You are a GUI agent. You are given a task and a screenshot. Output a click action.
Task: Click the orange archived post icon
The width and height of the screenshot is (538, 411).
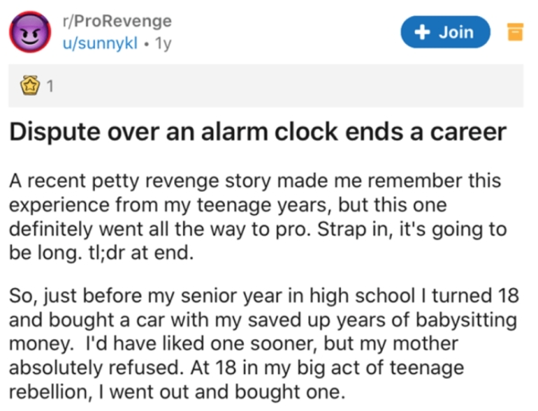515,33
